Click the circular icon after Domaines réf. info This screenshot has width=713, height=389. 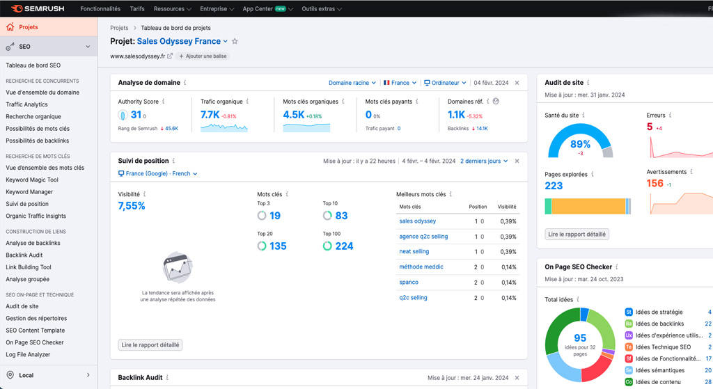tap(496, 102)
